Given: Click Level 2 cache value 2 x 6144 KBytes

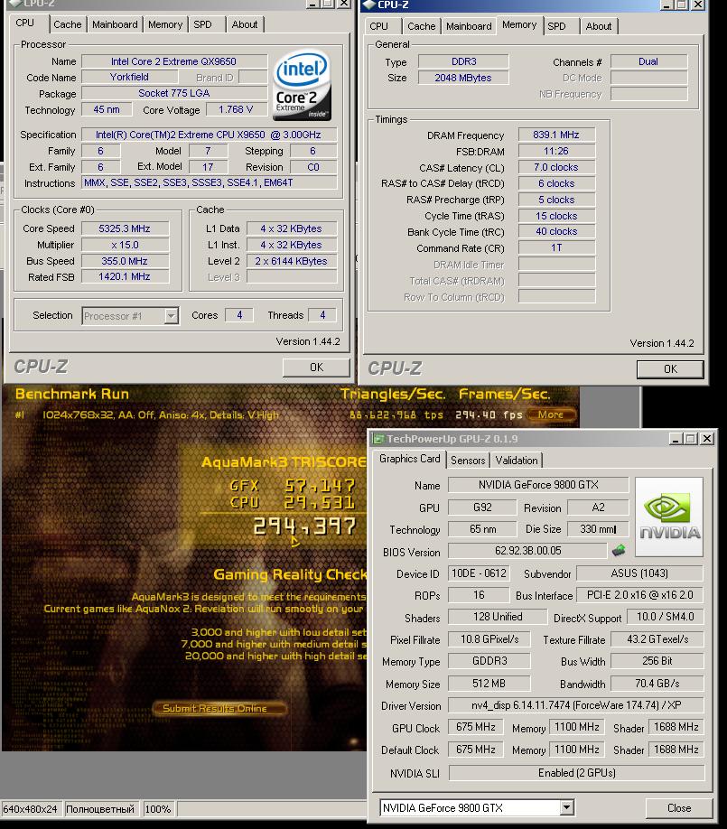Looking at the screenshot, I should click(x=292, y=261).
